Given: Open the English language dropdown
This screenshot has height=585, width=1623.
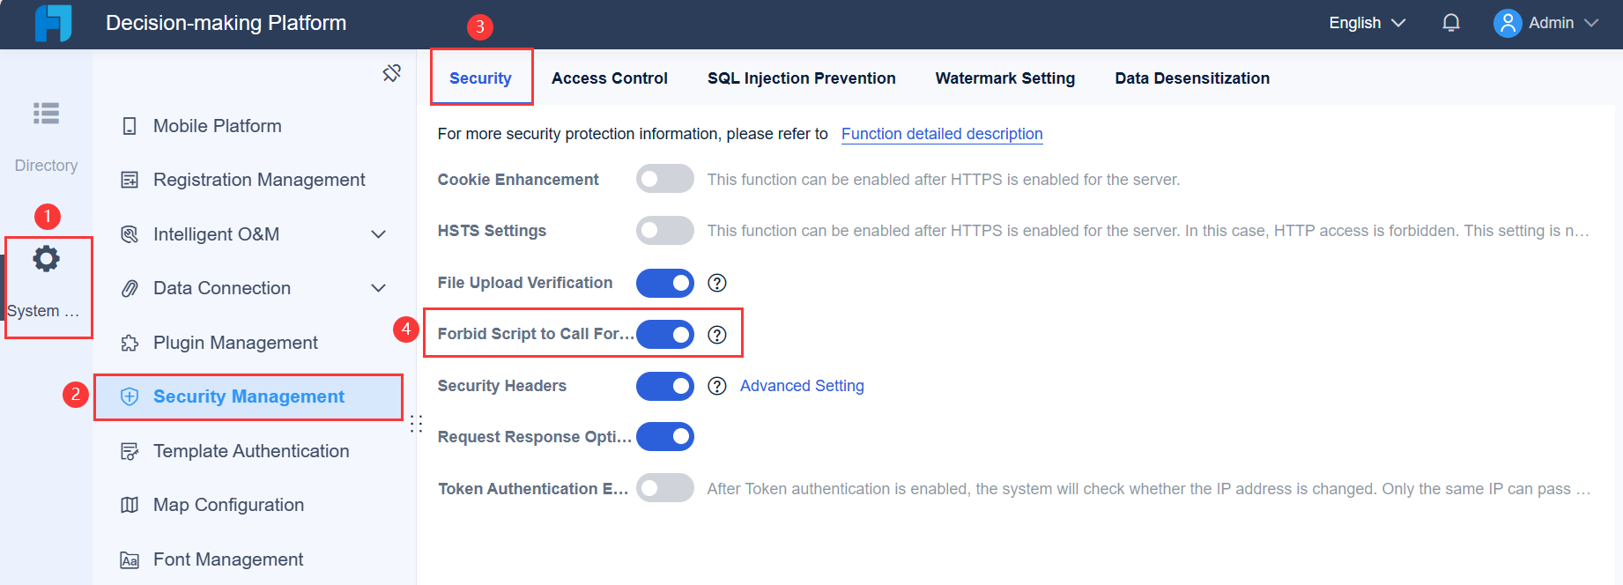Looking at the screenshot, I should tap(1367, 23).
